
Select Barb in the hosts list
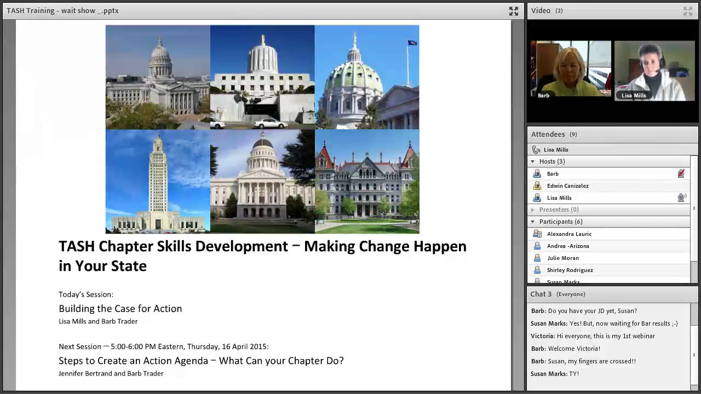tap(608, 173)
